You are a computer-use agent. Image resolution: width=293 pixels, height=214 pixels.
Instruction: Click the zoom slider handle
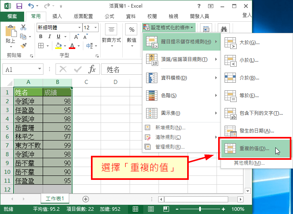coord(200,209)
